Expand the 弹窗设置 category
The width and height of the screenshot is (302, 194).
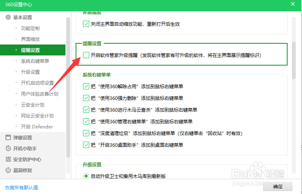click(23, 137)
